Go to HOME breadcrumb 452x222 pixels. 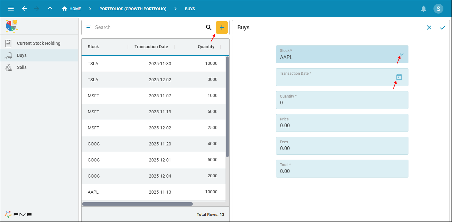pyautogui.click(x=72, y=9)
